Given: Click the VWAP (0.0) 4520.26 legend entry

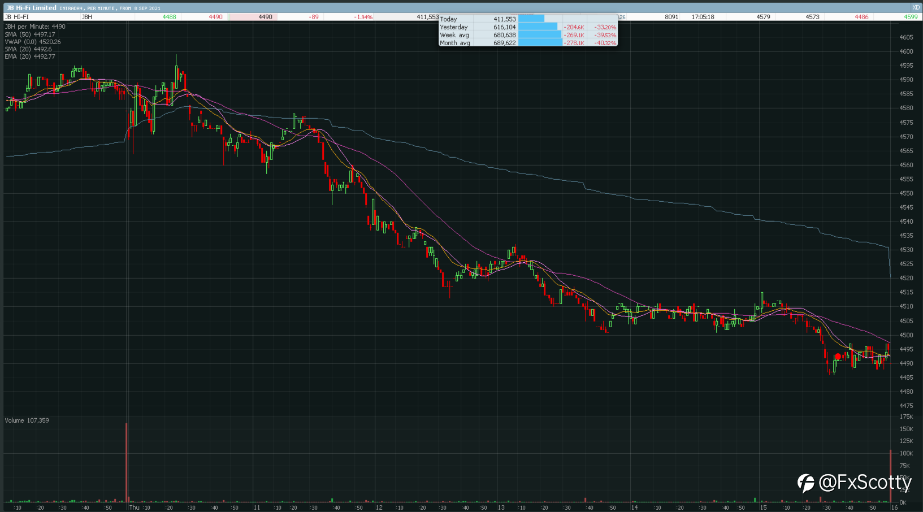Looking at the screenshot, I should pos(33,42).
